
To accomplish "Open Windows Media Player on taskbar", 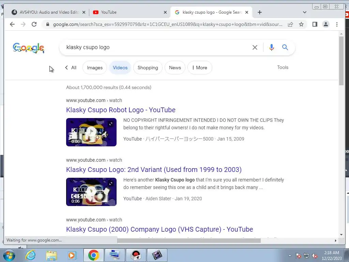I will 72,255.
